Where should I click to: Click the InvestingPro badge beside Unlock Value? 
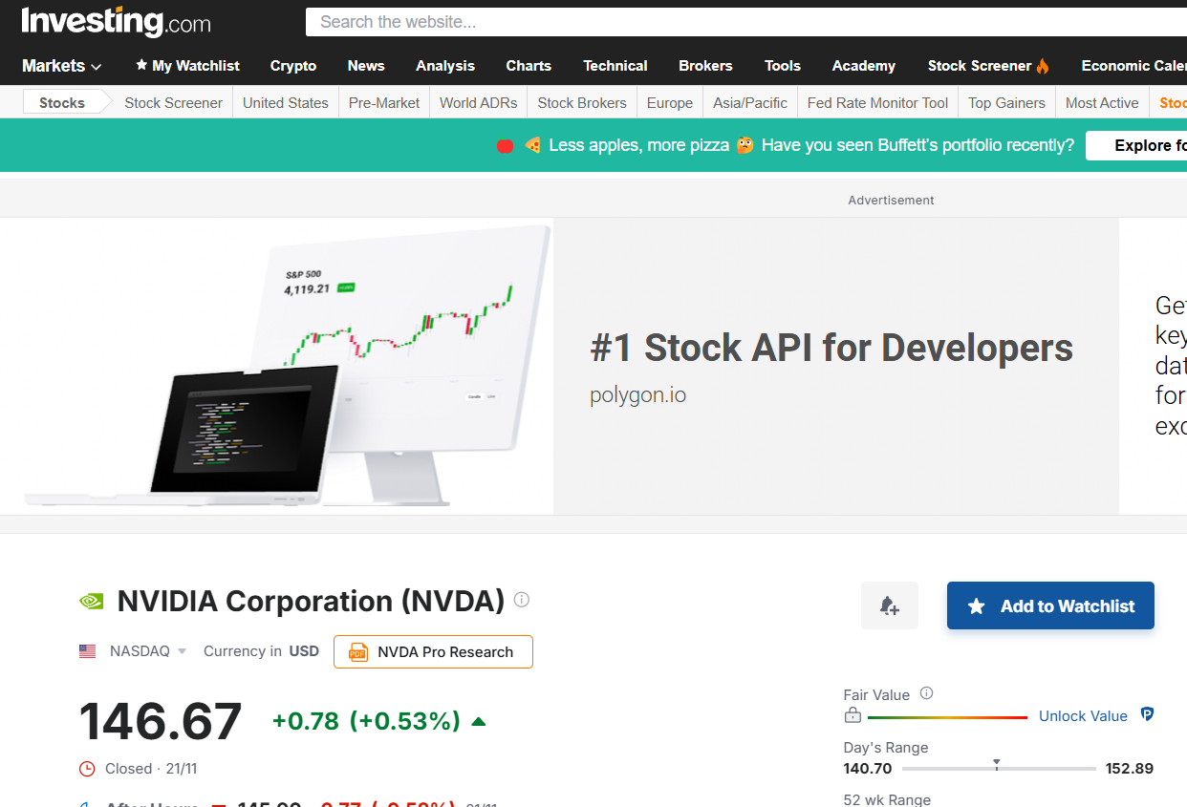click(x=1147, y=714)
